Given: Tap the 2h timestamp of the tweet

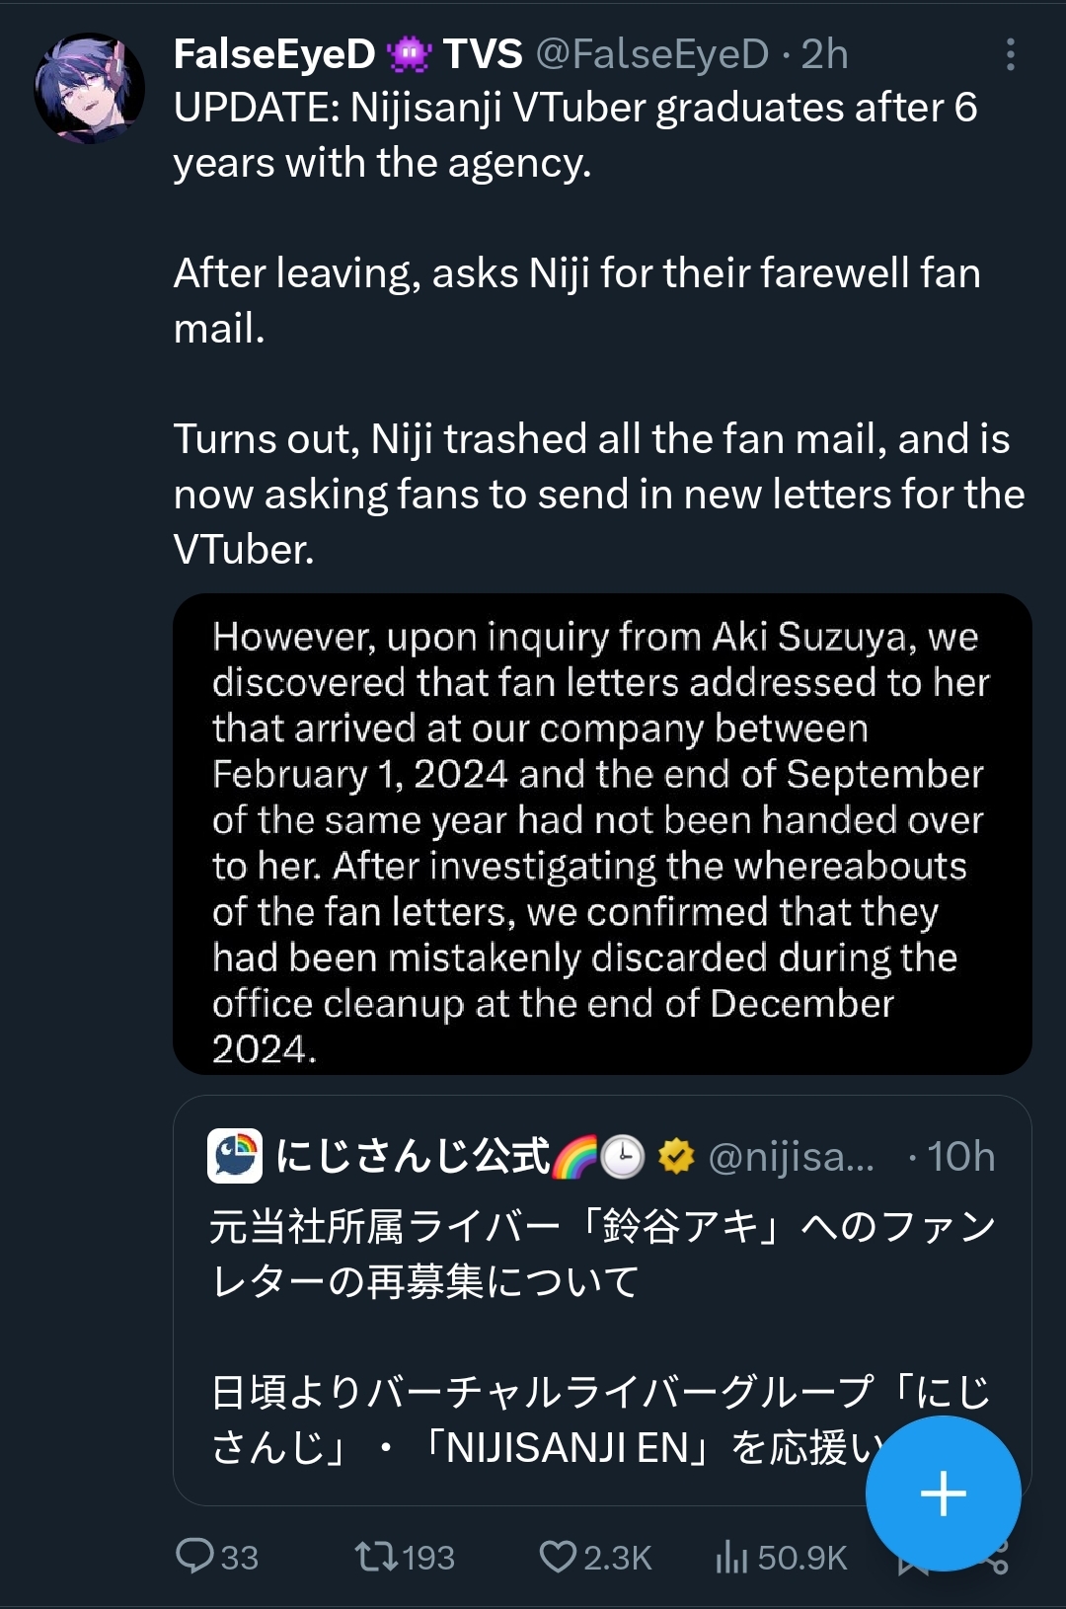Looking at the screenshot, I should (x=824, y=54).
